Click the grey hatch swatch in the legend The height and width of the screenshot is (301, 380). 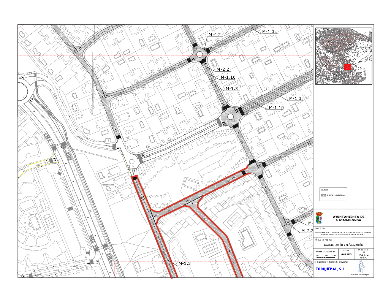tap(323, 194)
